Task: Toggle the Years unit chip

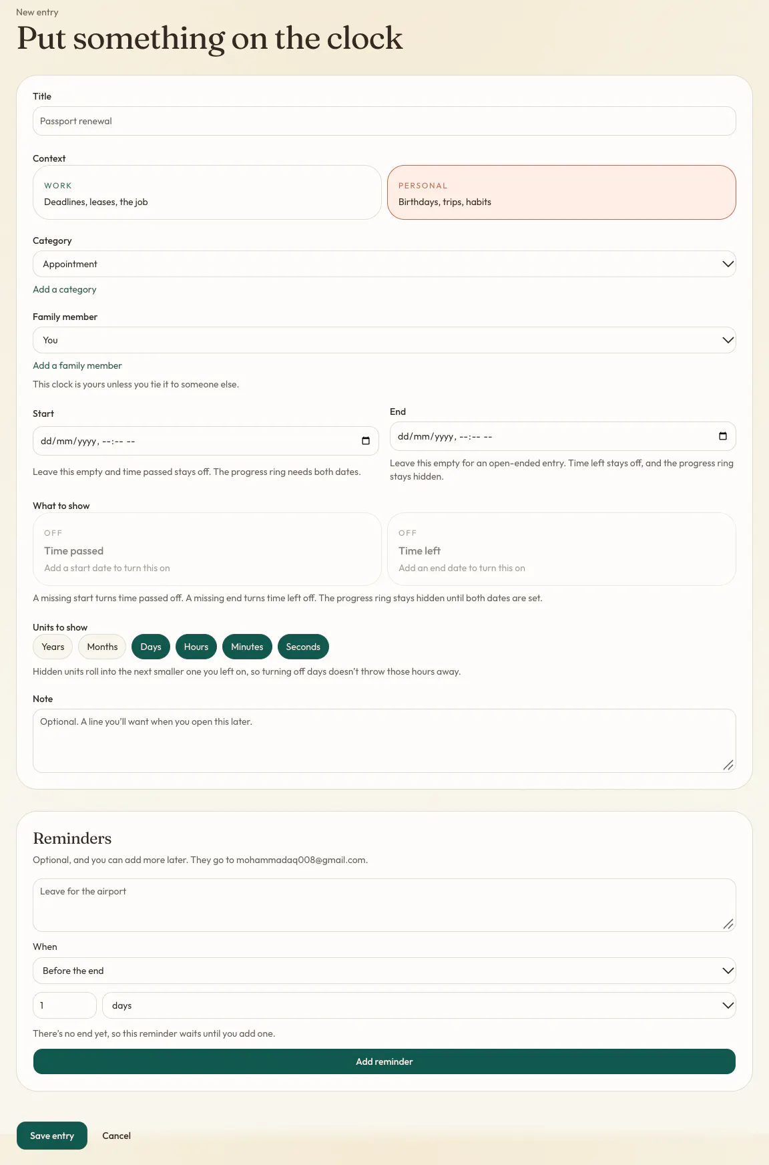Action: pyautogui.click(x=53, y=647)
